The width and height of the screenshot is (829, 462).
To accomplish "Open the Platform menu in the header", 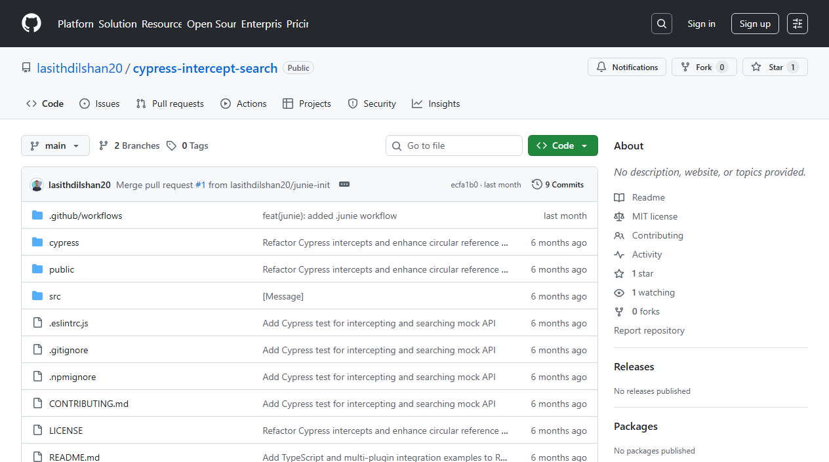I will [75, 24].
